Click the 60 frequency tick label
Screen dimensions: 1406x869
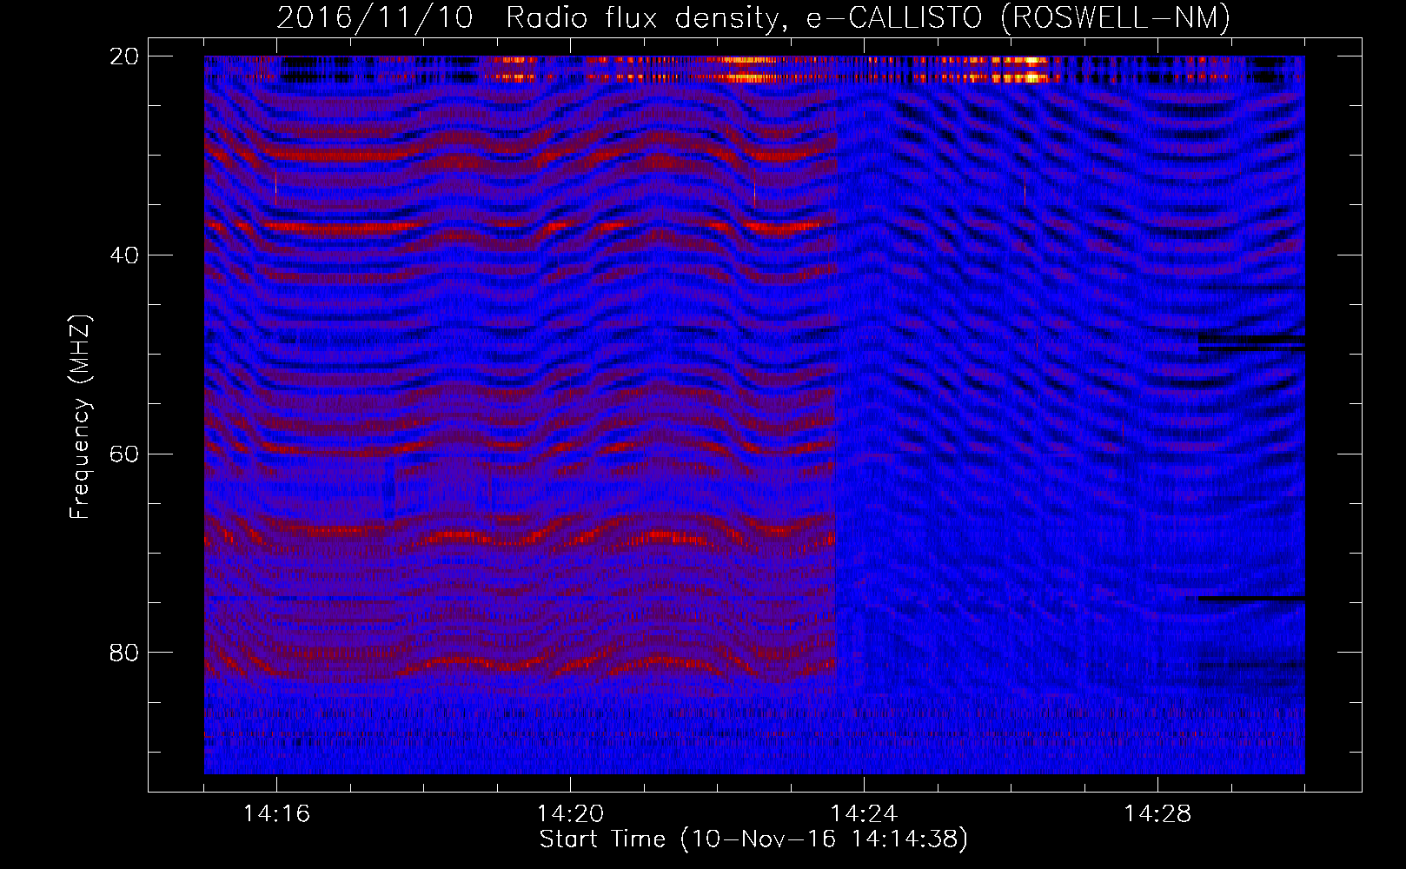coord(124,454)
